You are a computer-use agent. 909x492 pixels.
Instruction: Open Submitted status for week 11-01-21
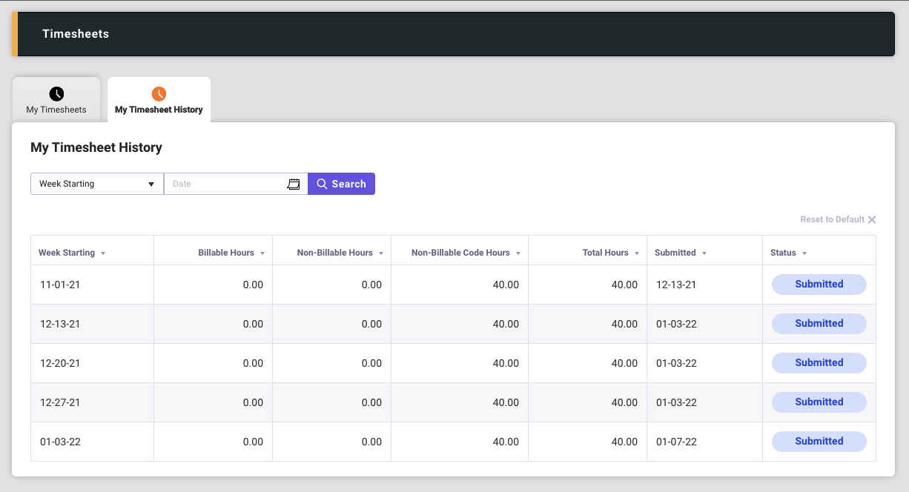(x=819, y=285)
